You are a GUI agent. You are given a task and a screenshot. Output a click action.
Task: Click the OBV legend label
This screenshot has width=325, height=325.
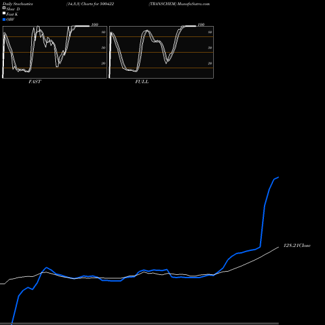(x=10, y=19)
